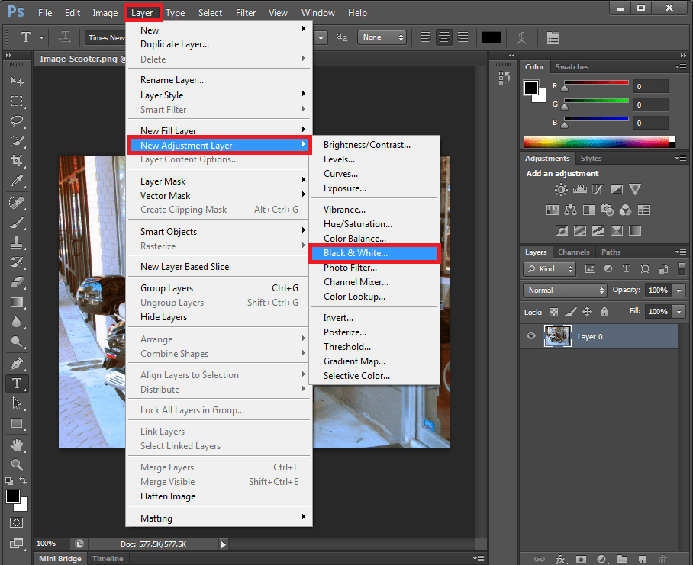
Task: Select the Horizontal Type tool in toolbox
Action: point(17,384)
